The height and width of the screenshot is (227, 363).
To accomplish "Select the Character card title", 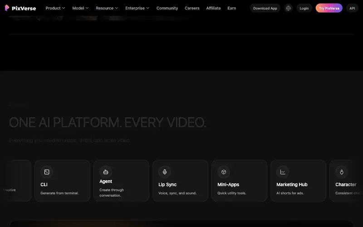I will coord(346,185).
